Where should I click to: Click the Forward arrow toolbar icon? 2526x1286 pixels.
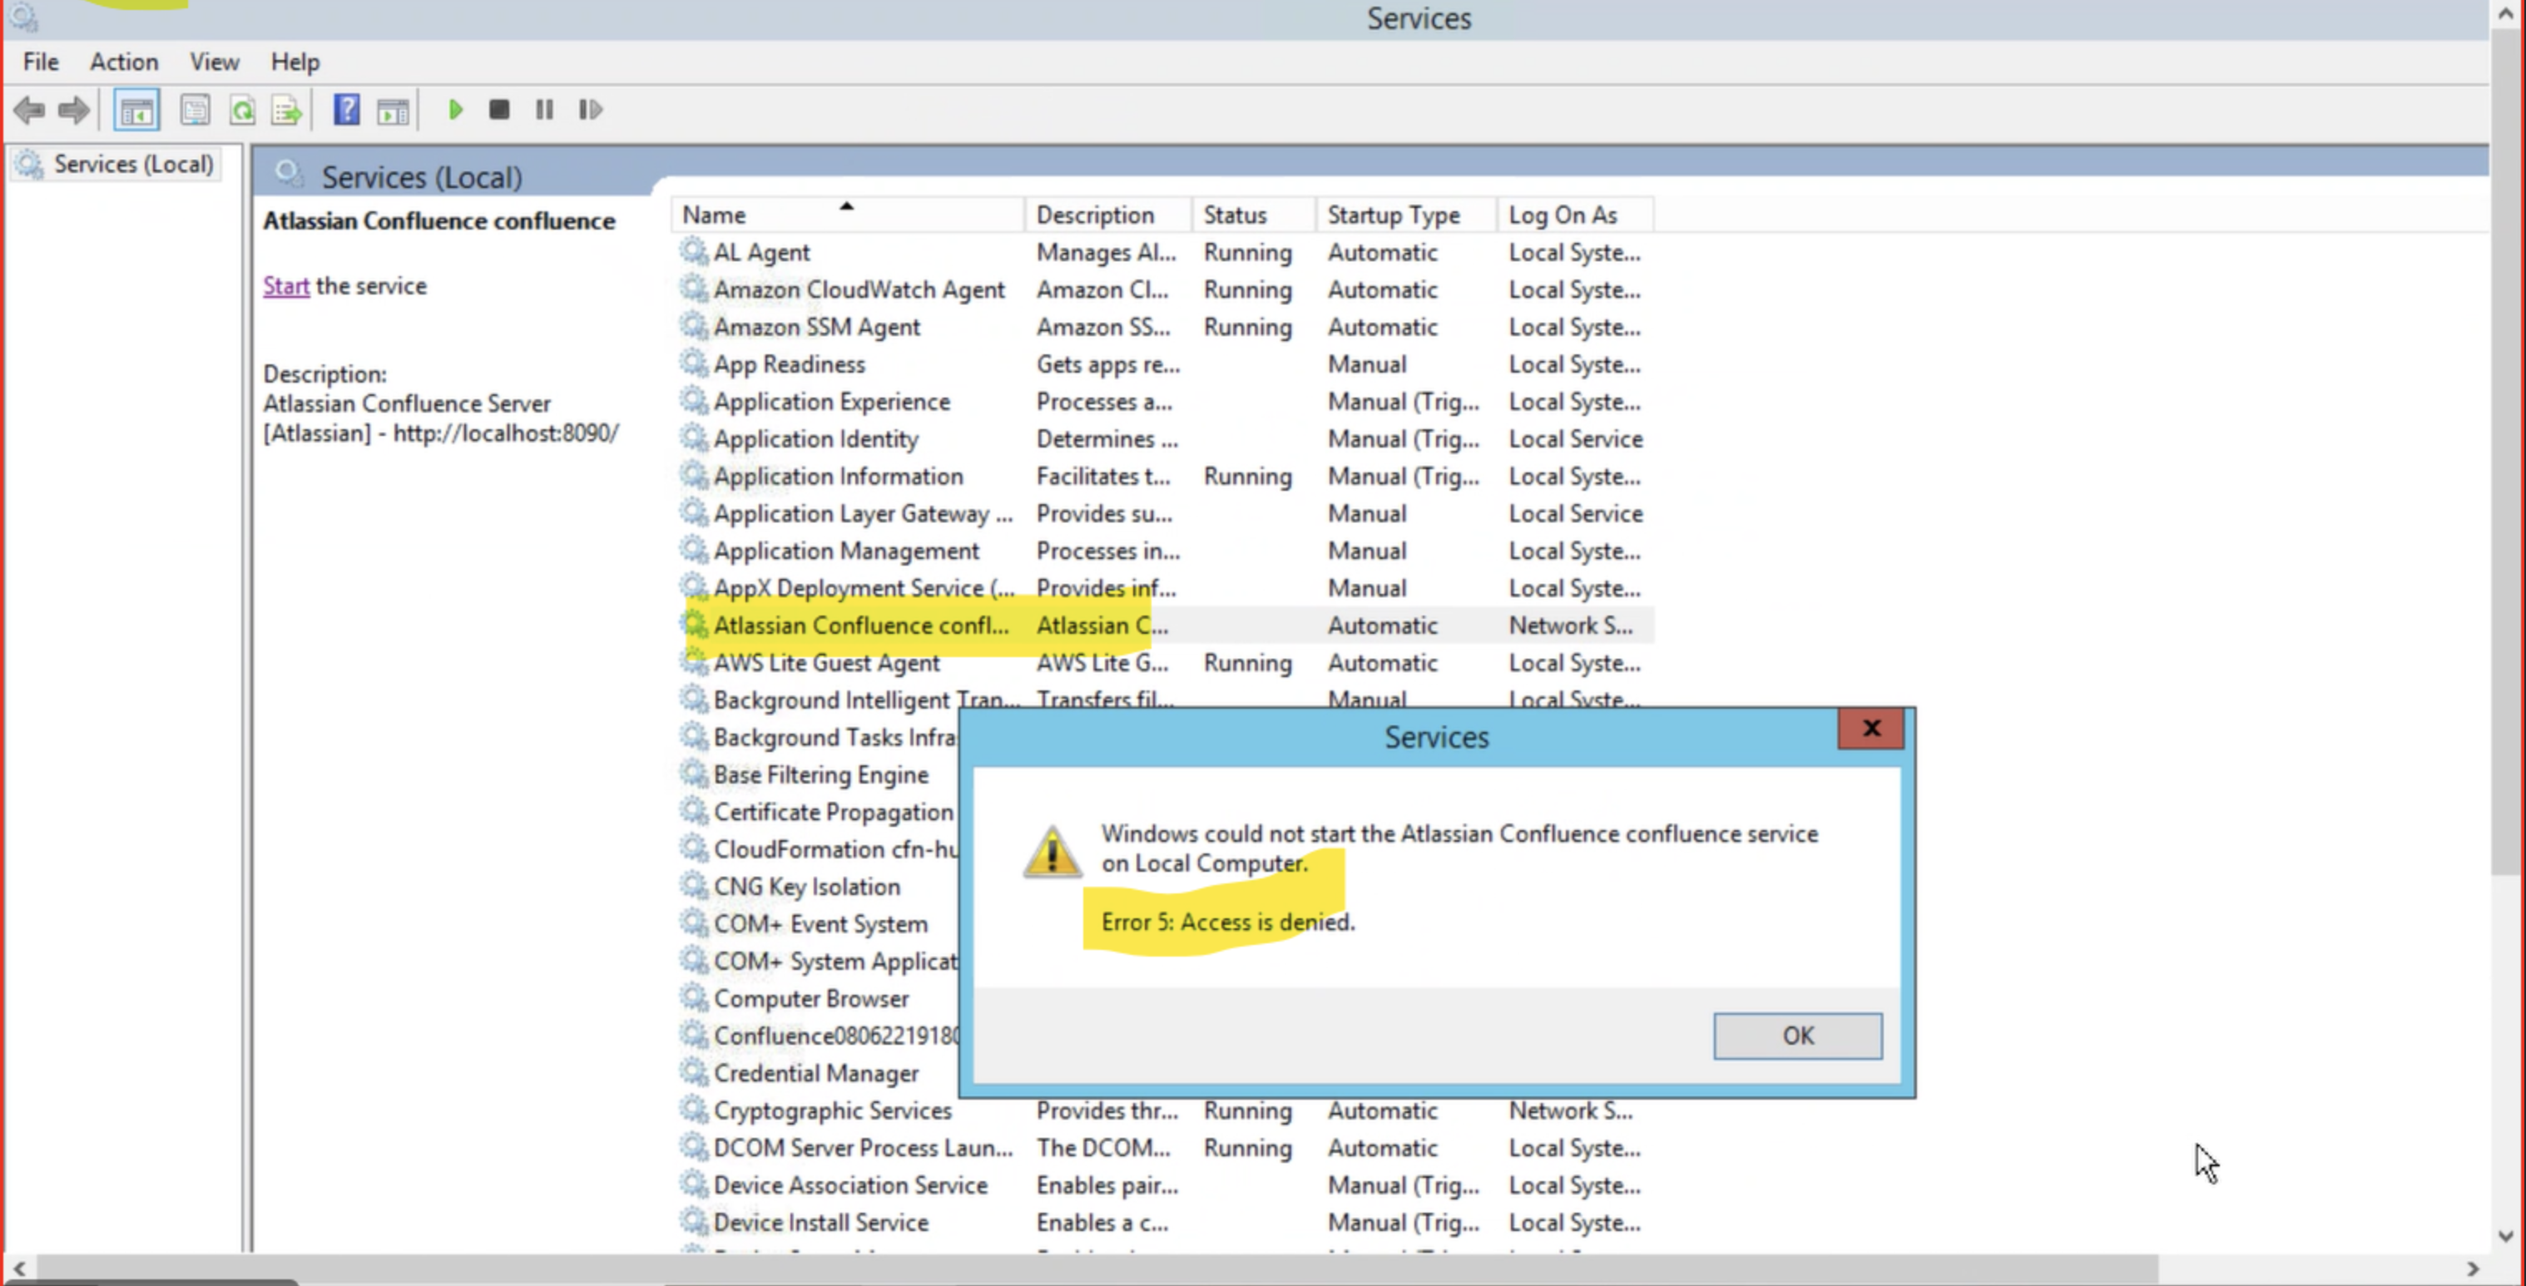pos(75,110)
